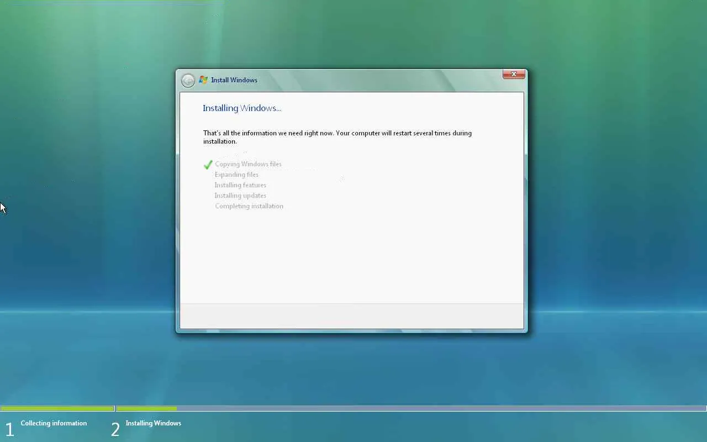Viewport: 707px width, 442px height.
Task: Select the "Installing updates" step
Action: click(240, 196)
